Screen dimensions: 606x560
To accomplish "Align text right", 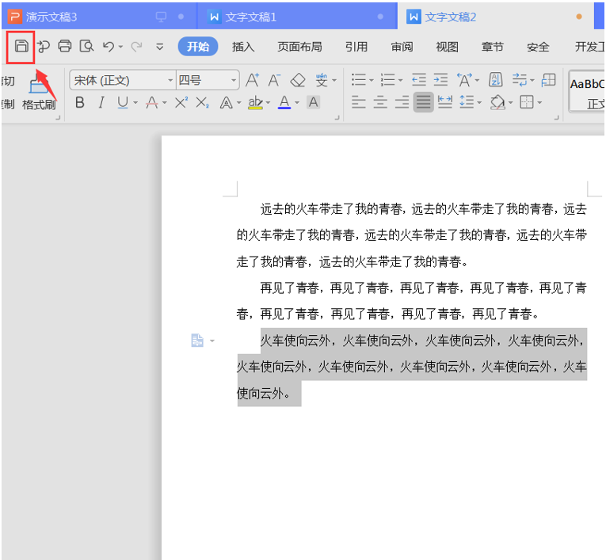I will (402, 103).
